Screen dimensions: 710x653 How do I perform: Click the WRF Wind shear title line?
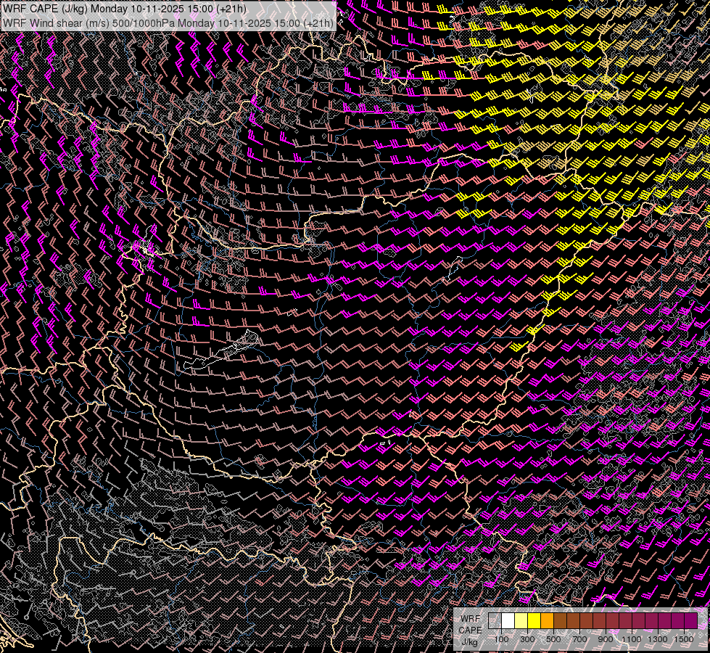pos(168,22)
